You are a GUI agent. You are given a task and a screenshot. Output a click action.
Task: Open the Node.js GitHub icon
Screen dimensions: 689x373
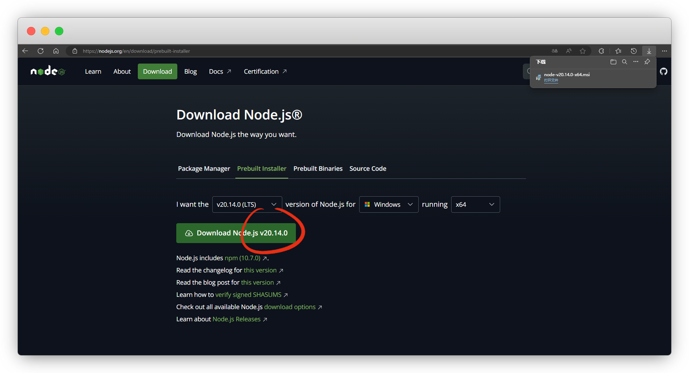[664, 72]
